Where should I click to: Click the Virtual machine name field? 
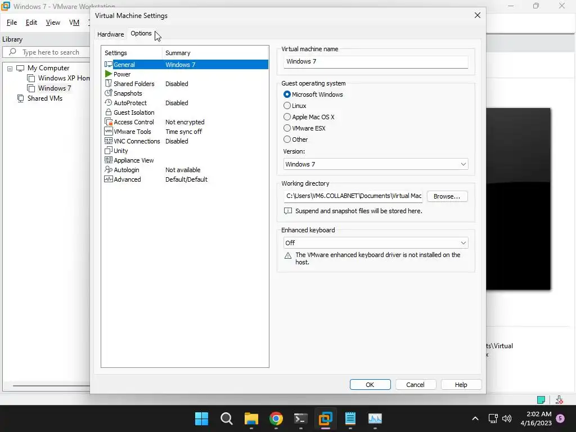coord(375,62)
